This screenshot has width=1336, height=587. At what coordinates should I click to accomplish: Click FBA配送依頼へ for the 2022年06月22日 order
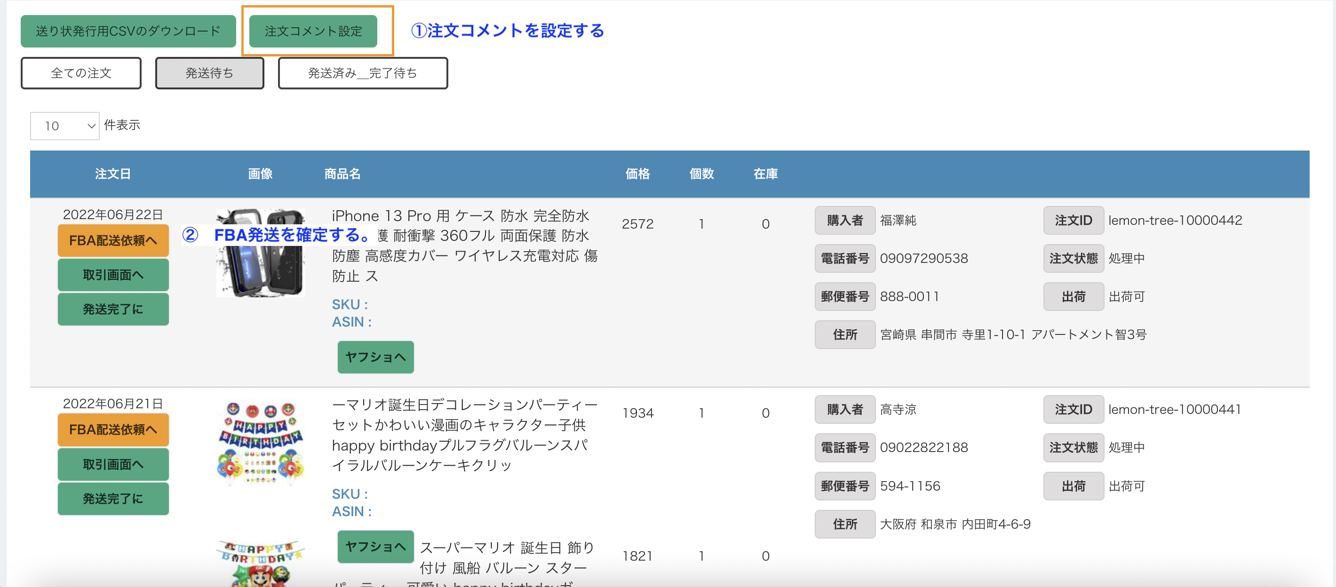tap(113, 241)
